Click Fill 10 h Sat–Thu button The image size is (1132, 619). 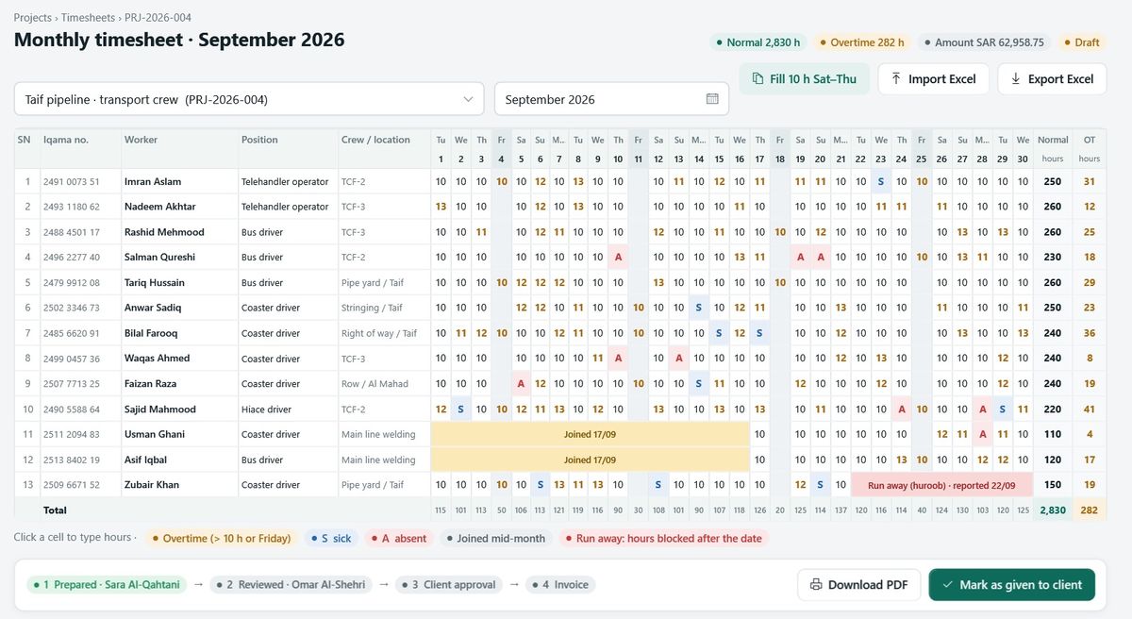805,79
